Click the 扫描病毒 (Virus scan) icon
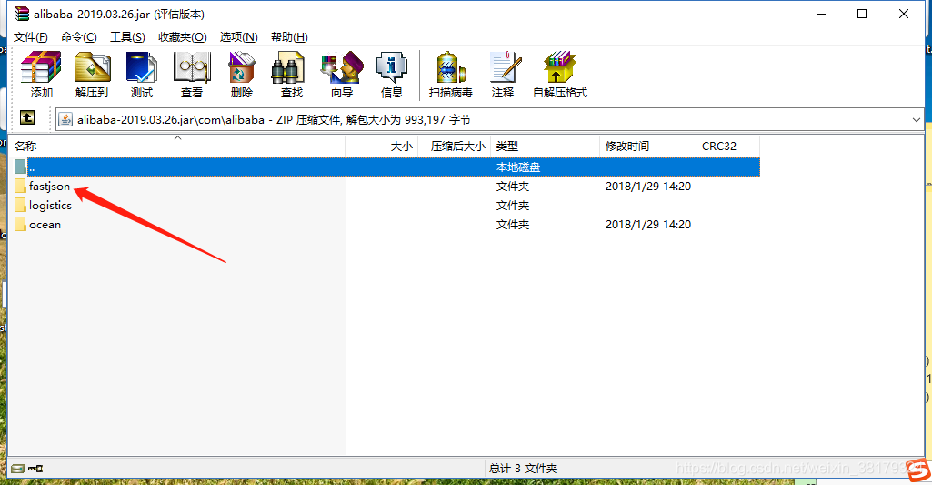The image size is (932, 485). pos(451,66)
